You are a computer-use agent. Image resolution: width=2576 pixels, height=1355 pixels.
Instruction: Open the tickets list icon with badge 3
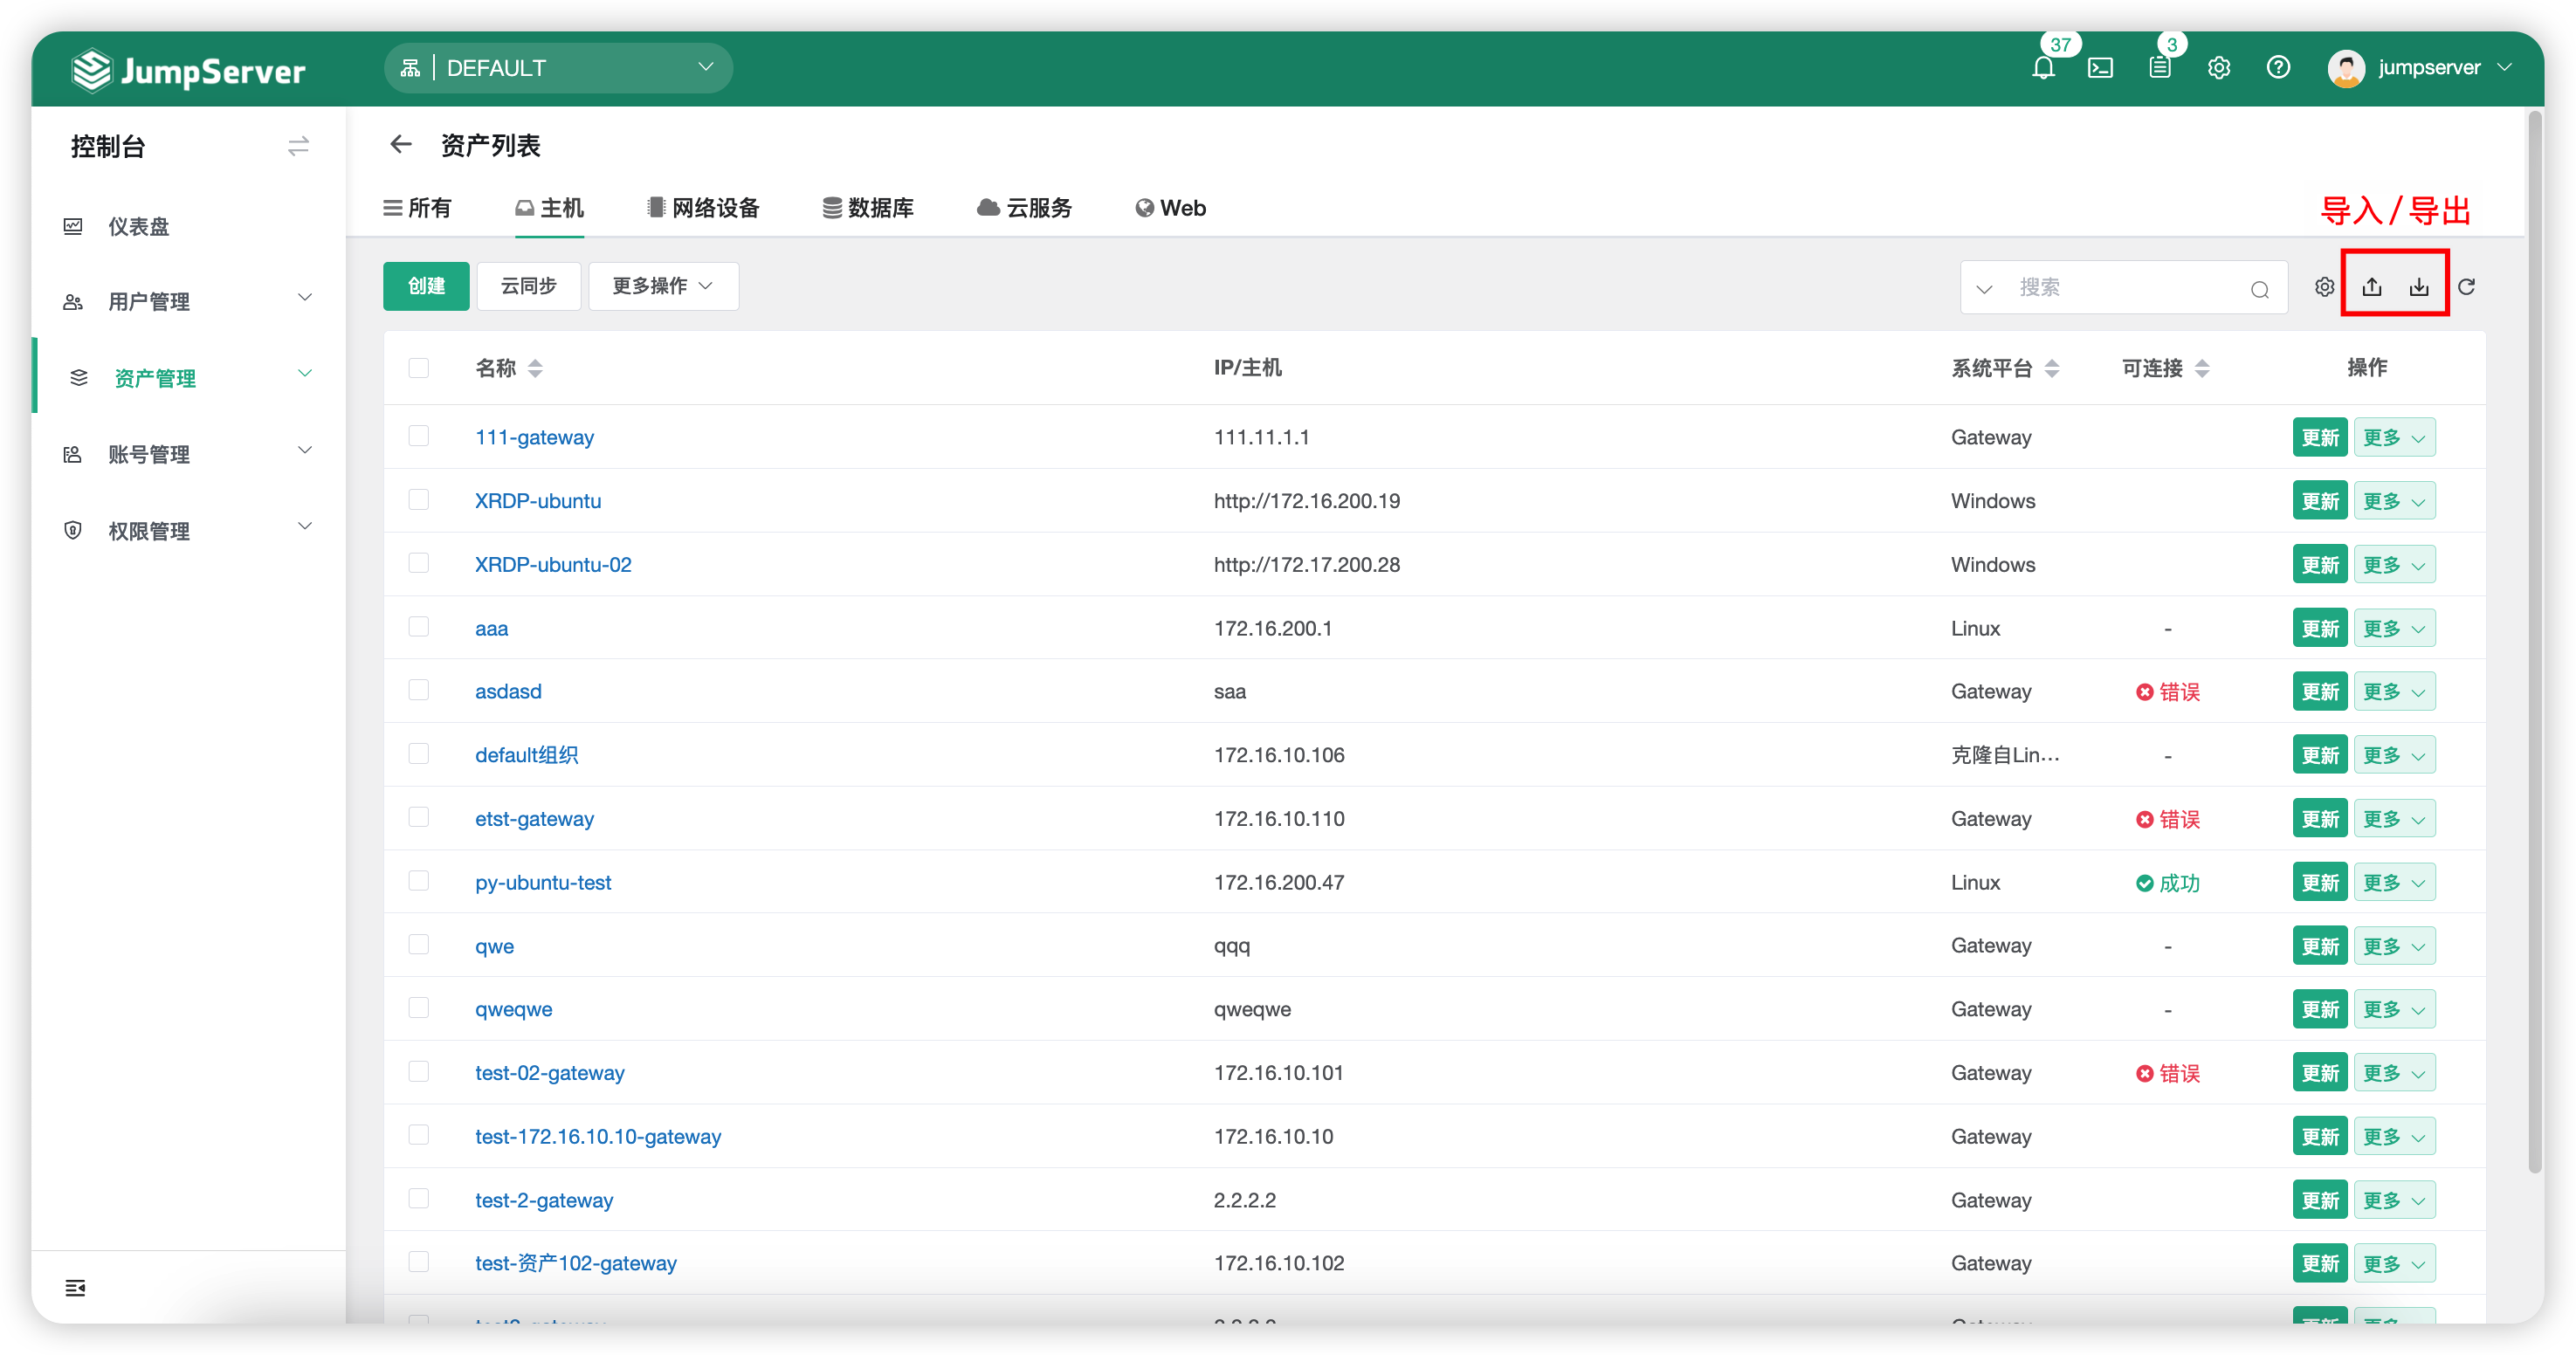[2160, 68]
